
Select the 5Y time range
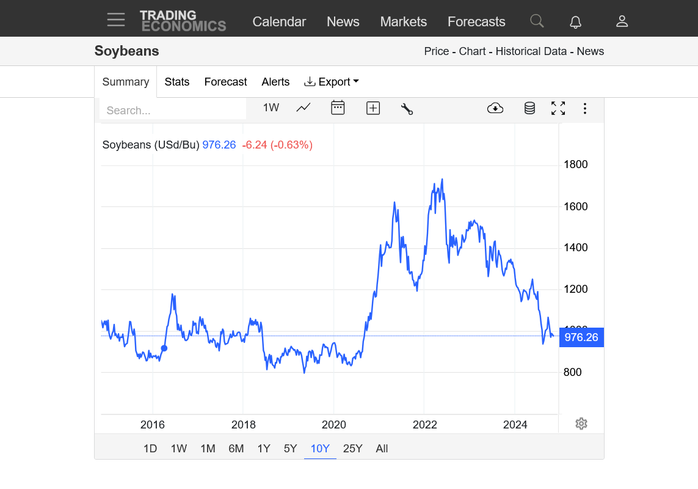click(x=290, y=449)
